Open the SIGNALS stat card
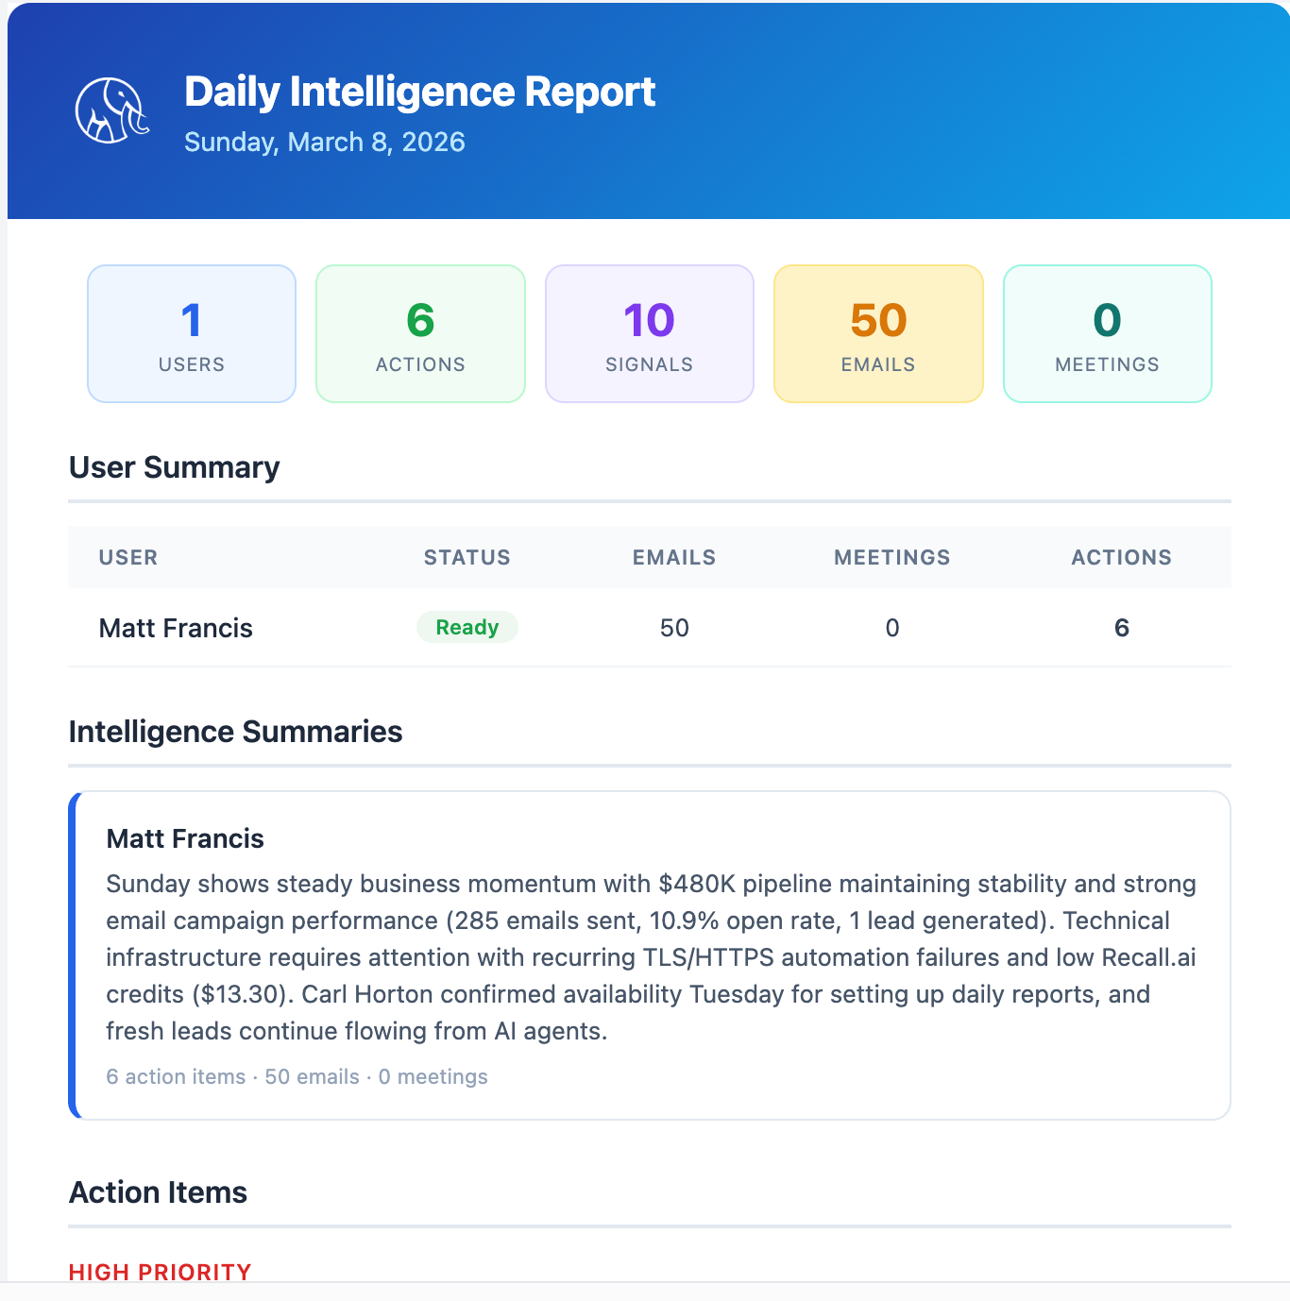Screen dimensions: 1290x1301 click(x=649, y=333)
